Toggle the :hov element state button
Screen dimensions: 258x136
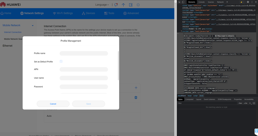240,103
